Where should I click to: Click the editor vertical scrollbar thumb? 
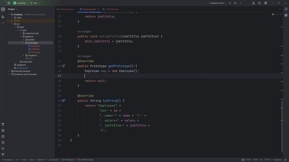coord(282,126)
